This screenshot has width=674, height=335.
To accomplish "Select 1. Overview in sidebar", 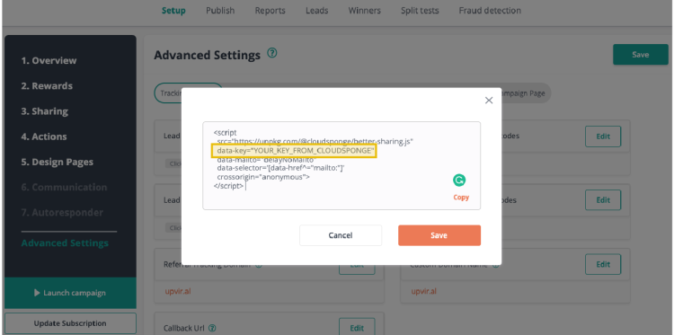I will coord(49,60).
